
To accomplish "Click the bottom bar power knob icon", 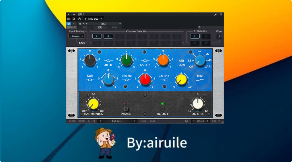I will [186, 121].
